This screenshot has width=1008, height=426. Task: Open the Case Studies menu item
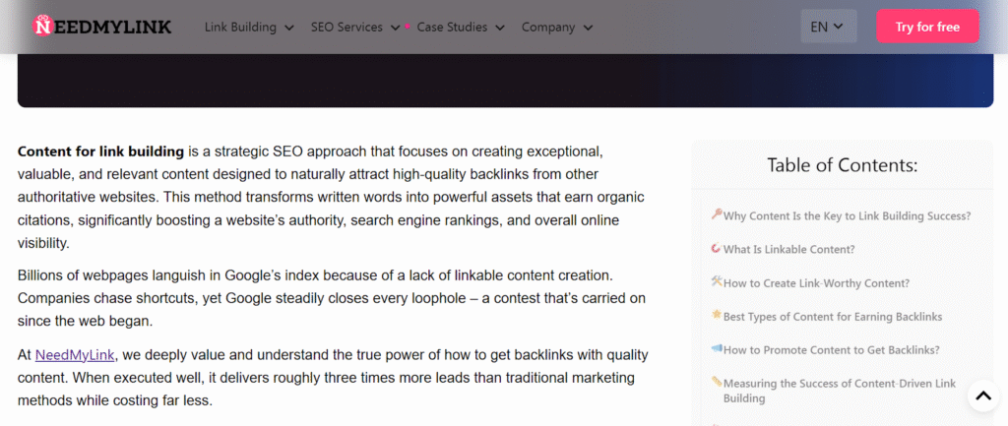[x=452, y=27]
